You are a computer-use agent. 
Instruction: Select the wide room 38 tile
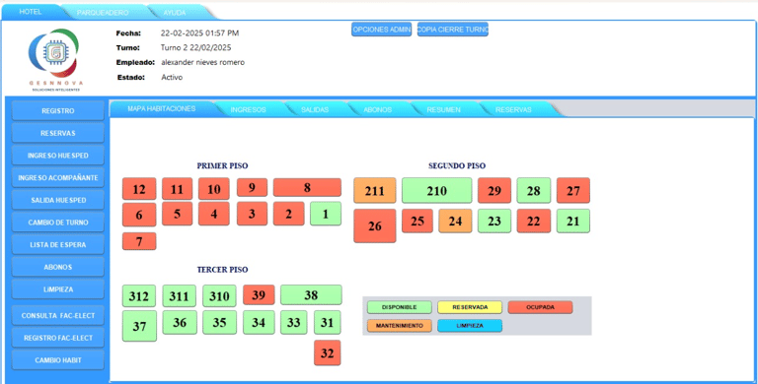coord(311,294)
